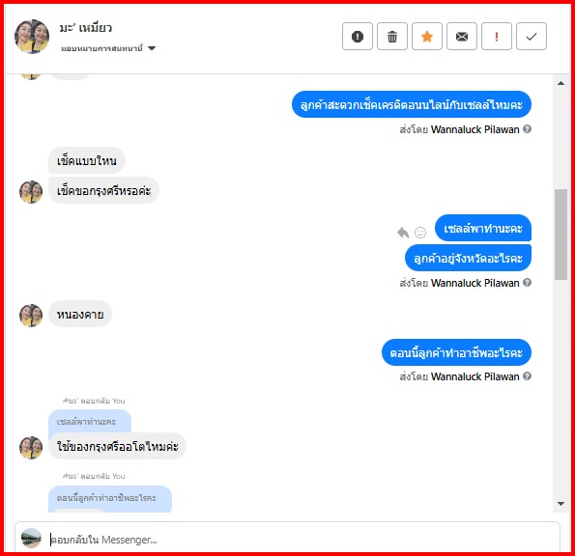575x556 pixels.
Task: Delete conversation with the trash icon
Action: pos(392,37)
